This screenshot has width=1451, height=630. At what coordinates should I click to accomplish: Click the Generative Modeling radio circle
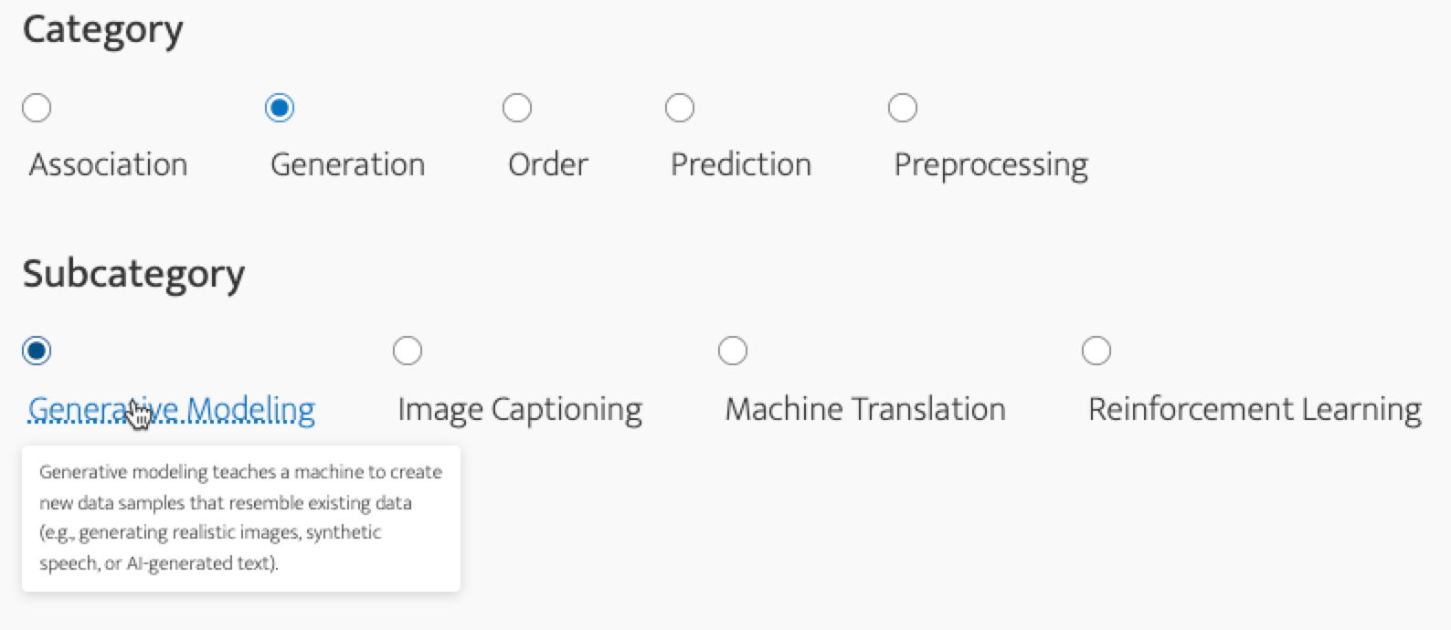click(x=37, y=351)
